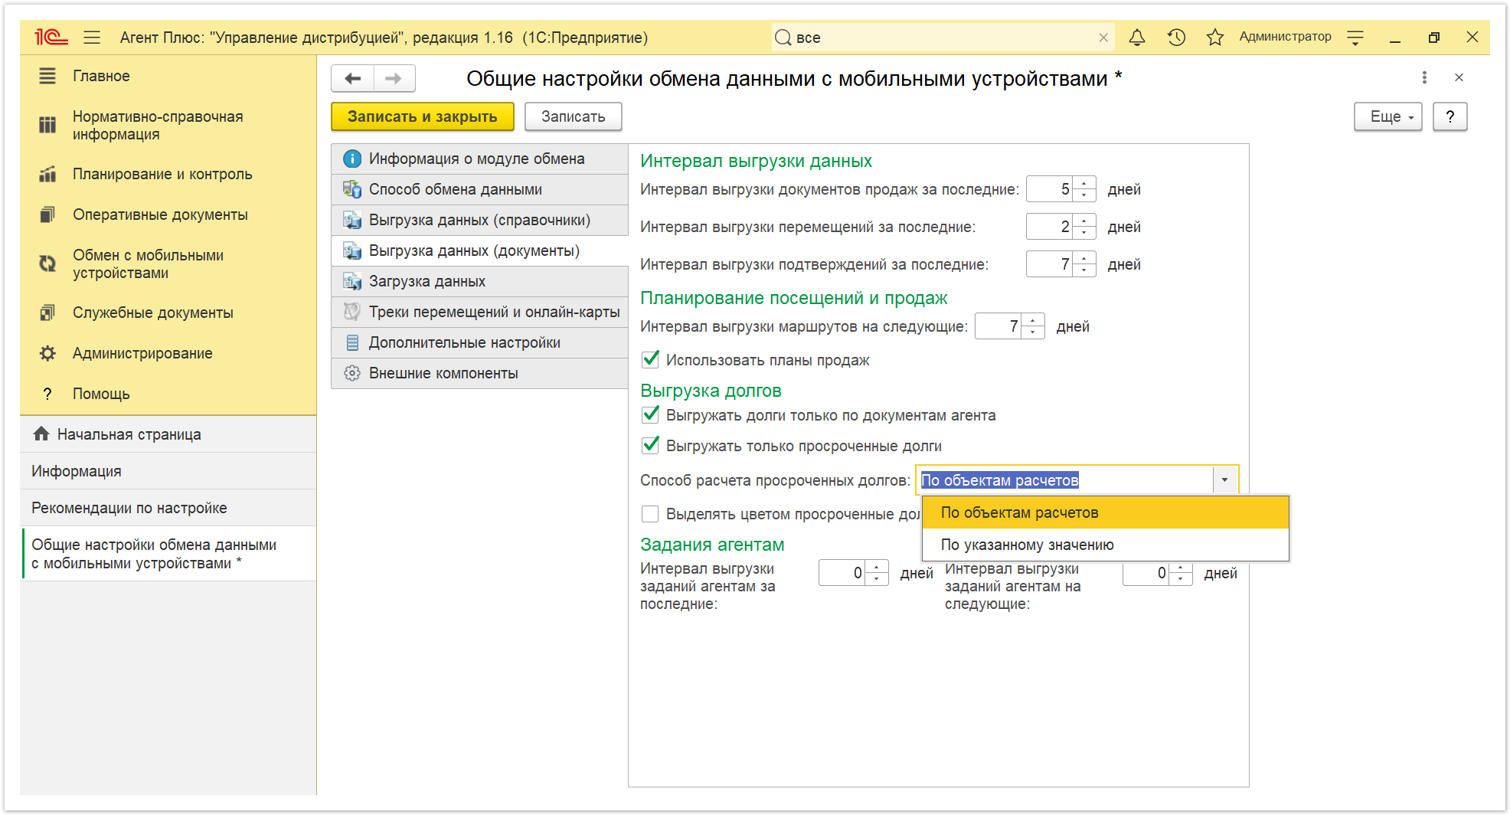The height and width of the screenshot is (815, 1510).
Task: Increase подтверждений interval days
Action: click(x=1083, y=258)
